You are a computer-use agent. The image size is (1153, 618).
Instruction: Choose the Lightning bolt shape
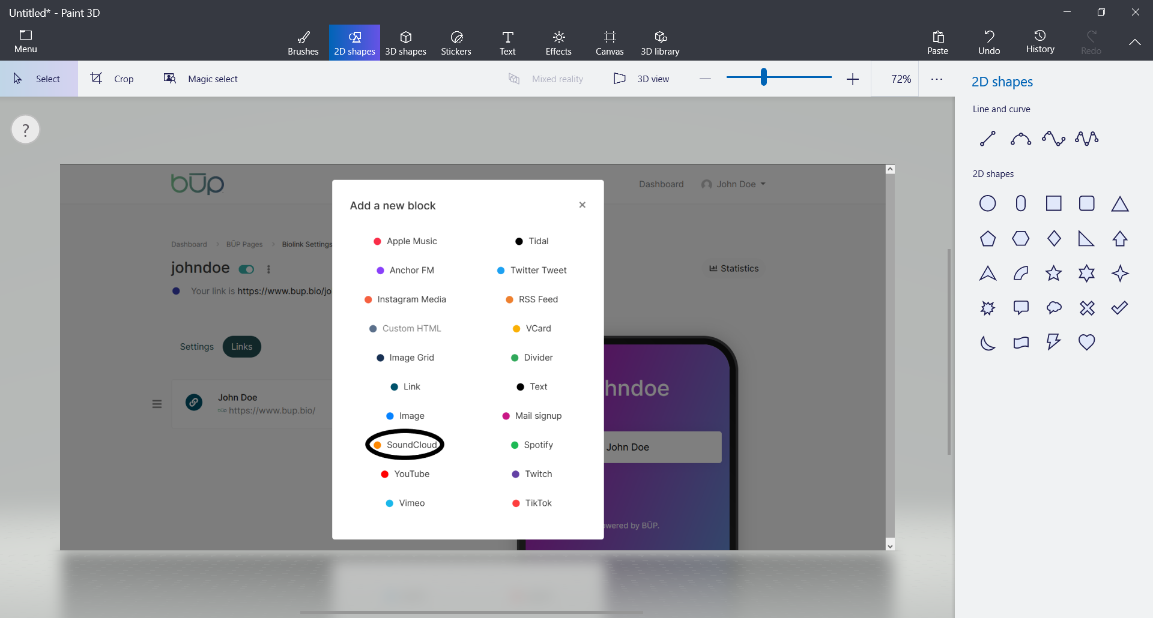1054,343
